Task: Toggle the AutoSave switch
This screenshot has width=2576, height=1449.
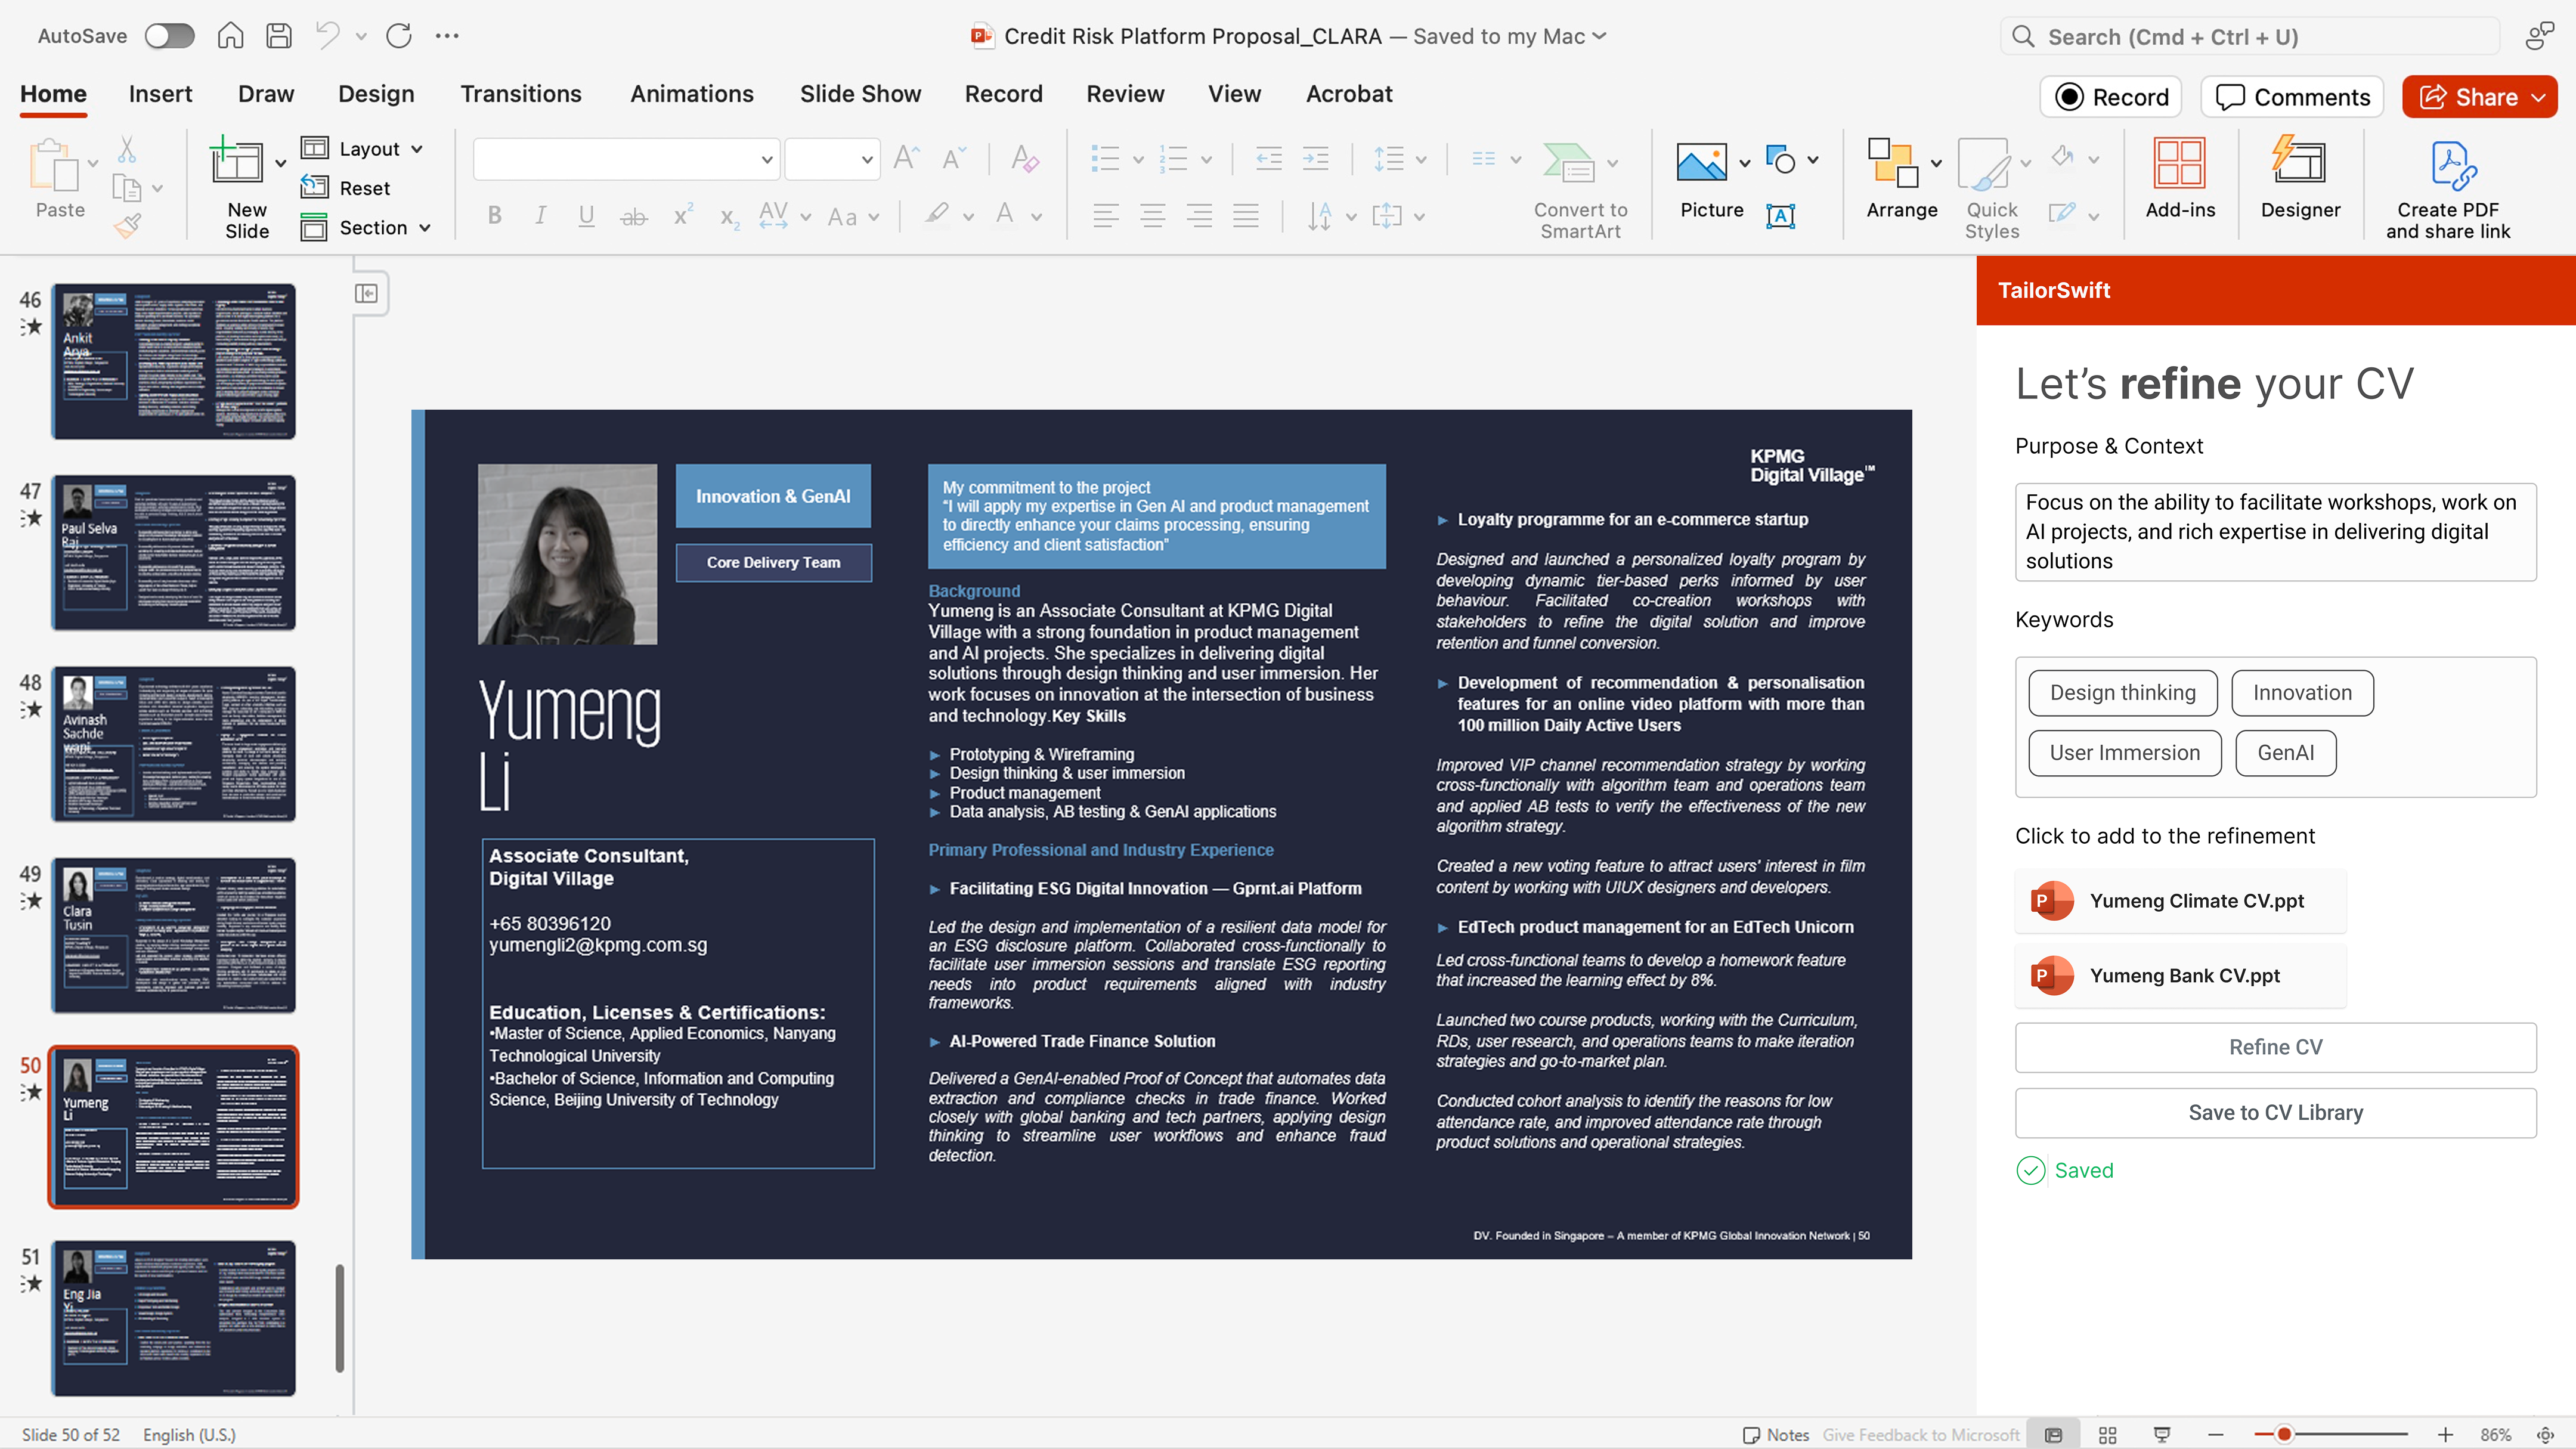Action: [x=169, y=36]
